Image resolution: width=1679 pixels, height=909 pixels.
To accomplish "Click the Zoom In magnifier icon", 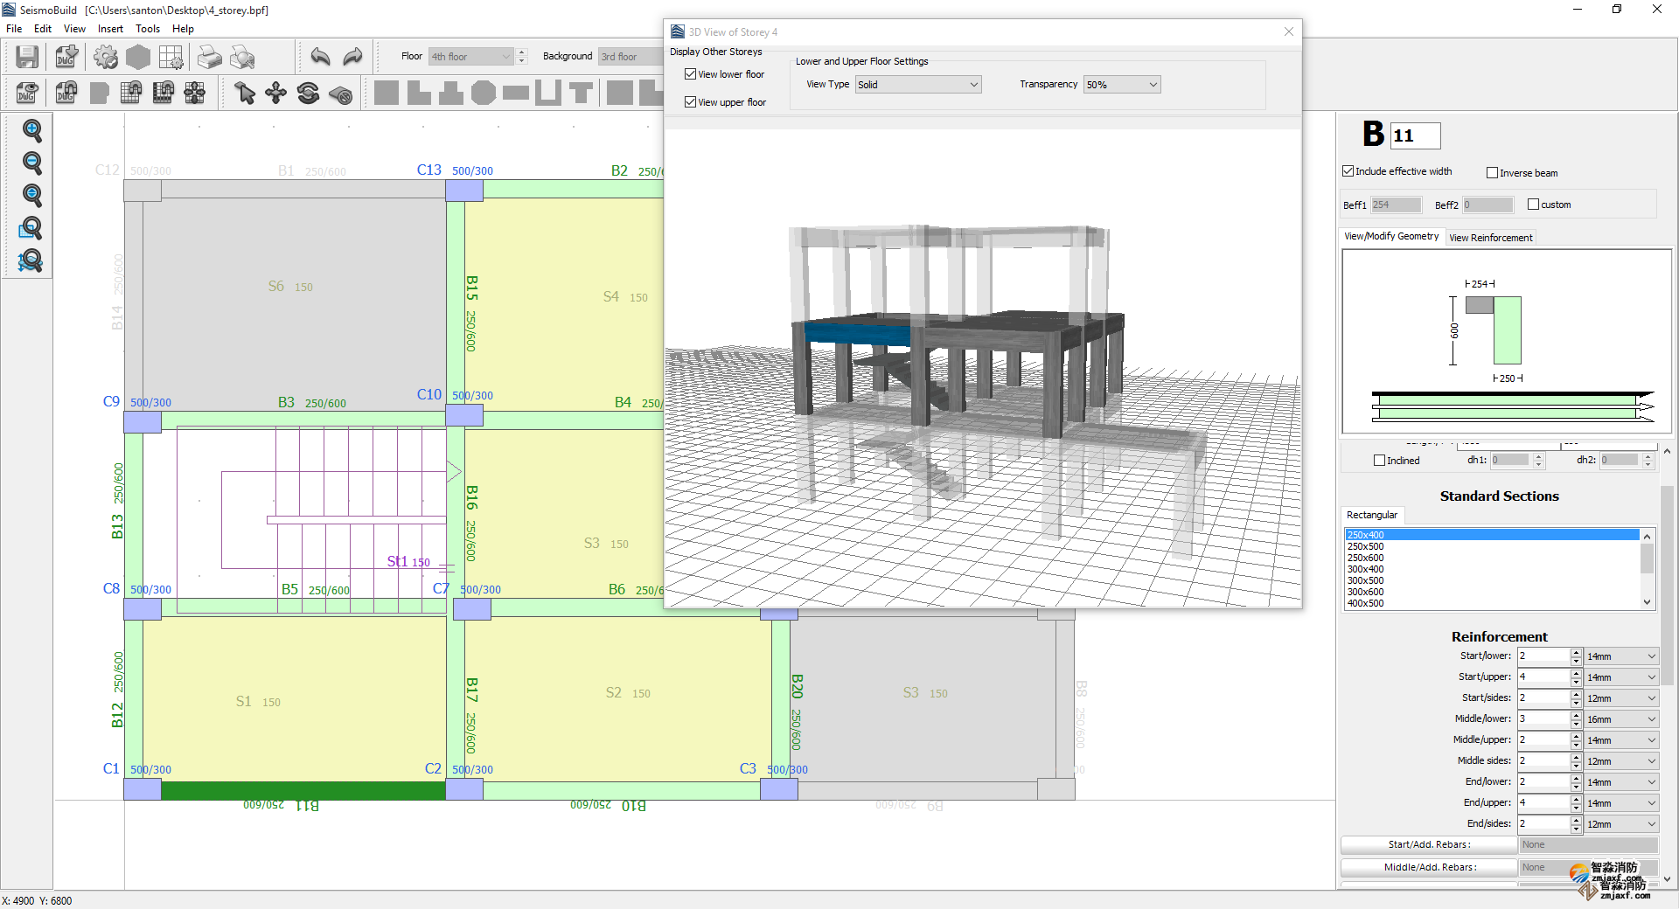I will (x=31, y=131).
